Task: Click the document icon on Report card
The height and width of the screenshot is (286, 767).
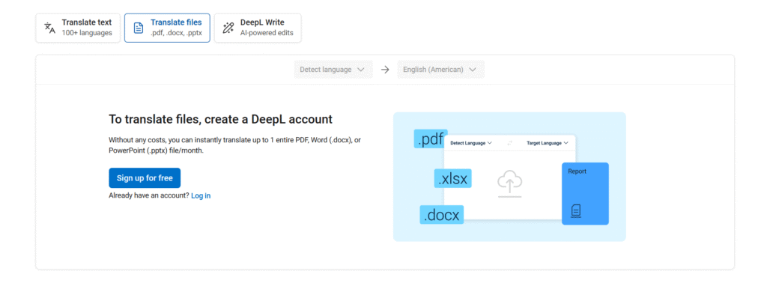Action: [576, 210]
